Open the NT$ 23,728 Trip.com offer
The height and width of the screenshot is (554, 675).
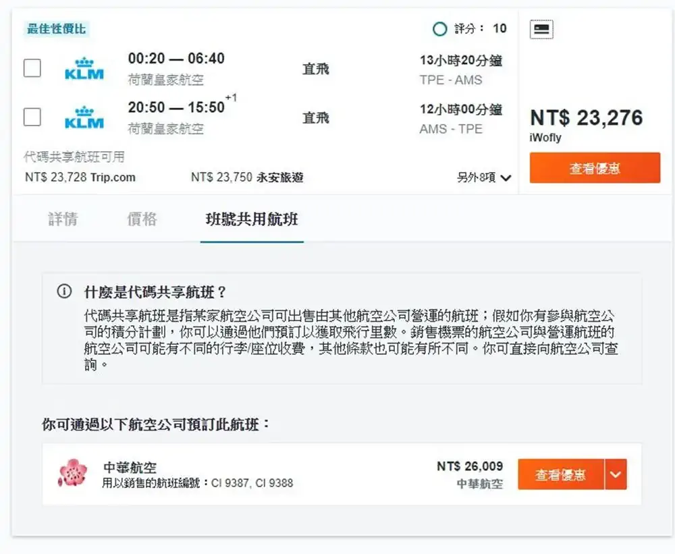coord(80,177)
